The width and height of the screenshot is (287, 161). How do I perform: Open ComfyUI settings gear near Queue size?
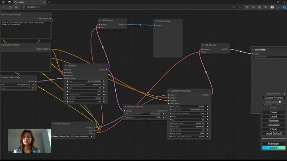[x=284, y=93]
